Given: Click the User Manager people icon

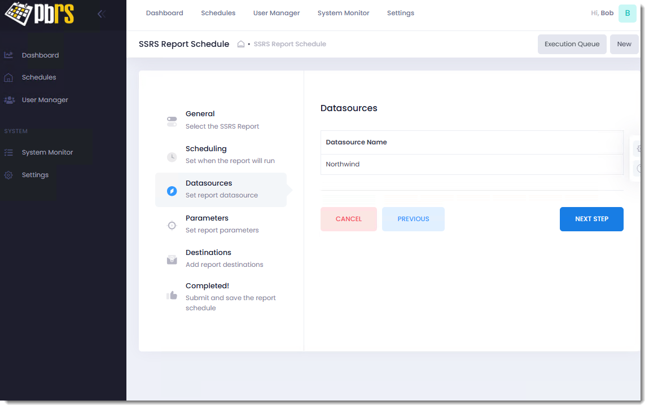Looking at the screenshot, I should pos(9,100).
